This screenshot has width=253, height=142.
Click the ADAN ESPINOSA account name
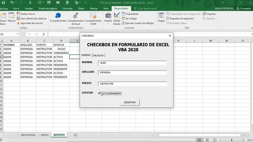224,9
